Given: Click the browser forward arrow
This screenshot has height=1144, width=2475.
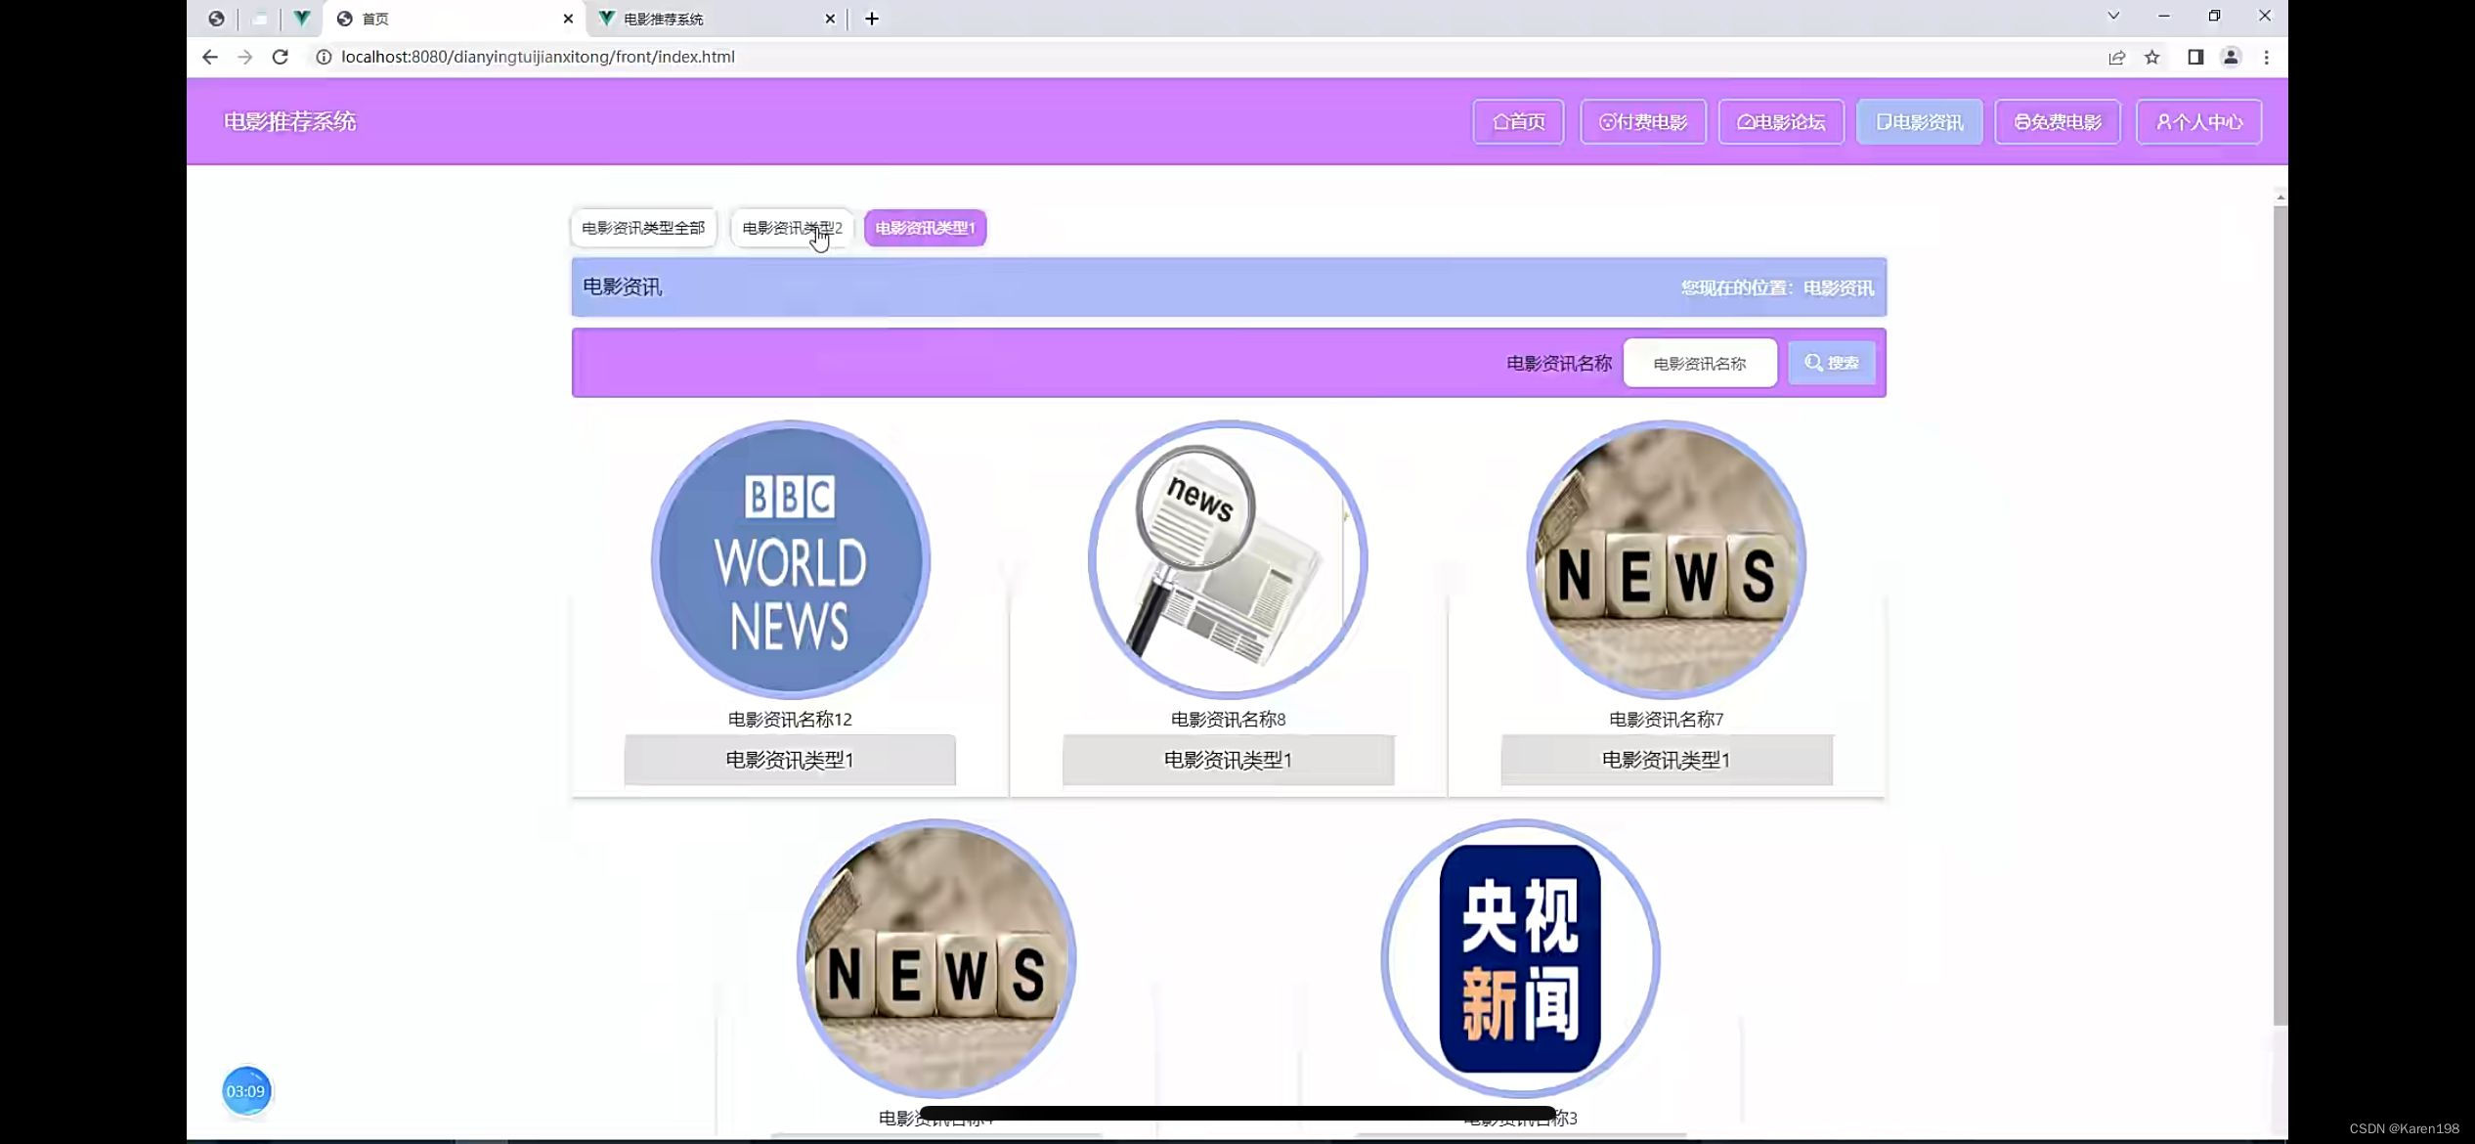Looking at the screenshot, I should pyautogui.click(x=244, y=57).
